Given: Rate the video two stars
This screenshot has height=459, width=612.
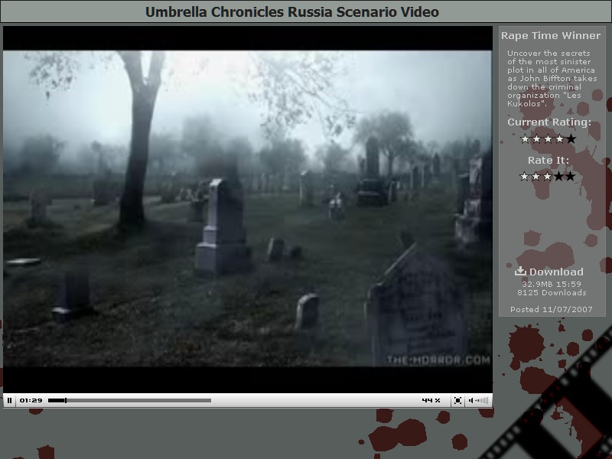Looking at the screenshot, I should (536, 176).
